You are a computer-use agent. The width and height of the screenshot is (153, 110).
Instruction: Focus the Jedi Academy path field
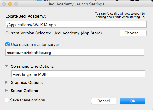click(76, 24)
